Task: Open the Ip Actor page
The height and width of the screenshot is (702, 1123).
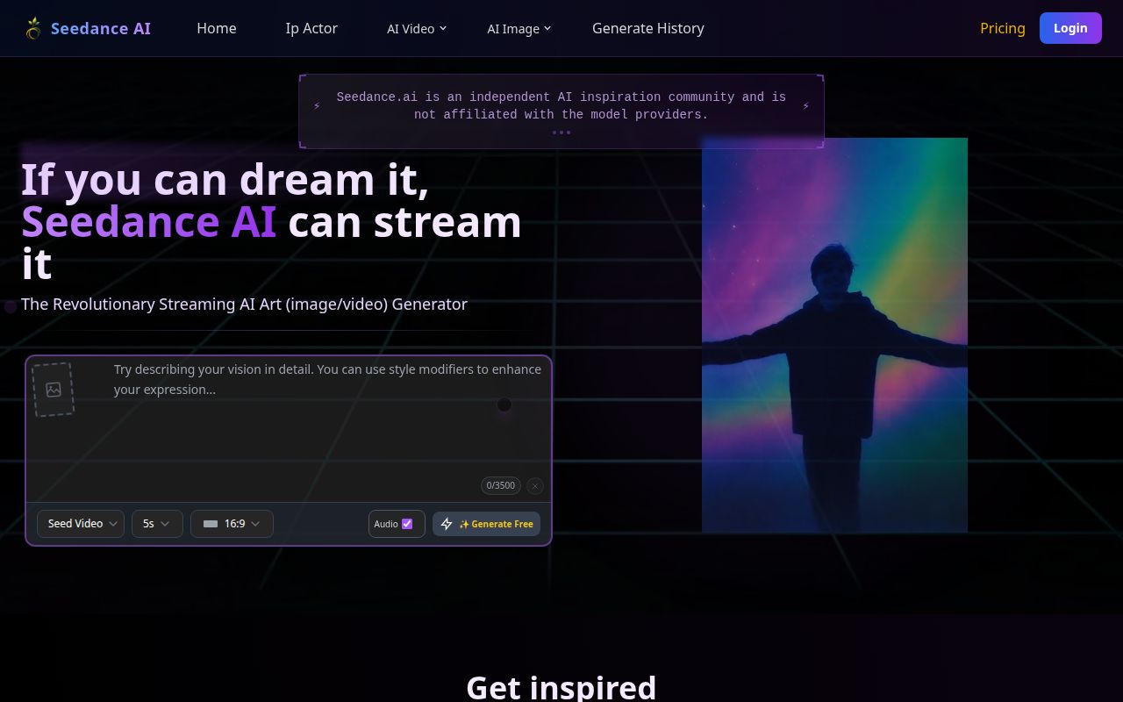Action: click(x=311, y=28)
